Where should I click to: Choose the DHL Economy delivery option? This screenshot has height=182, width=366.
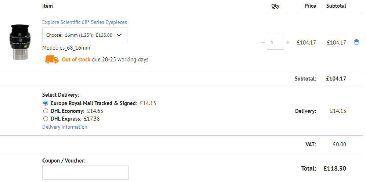coord(46,111)
